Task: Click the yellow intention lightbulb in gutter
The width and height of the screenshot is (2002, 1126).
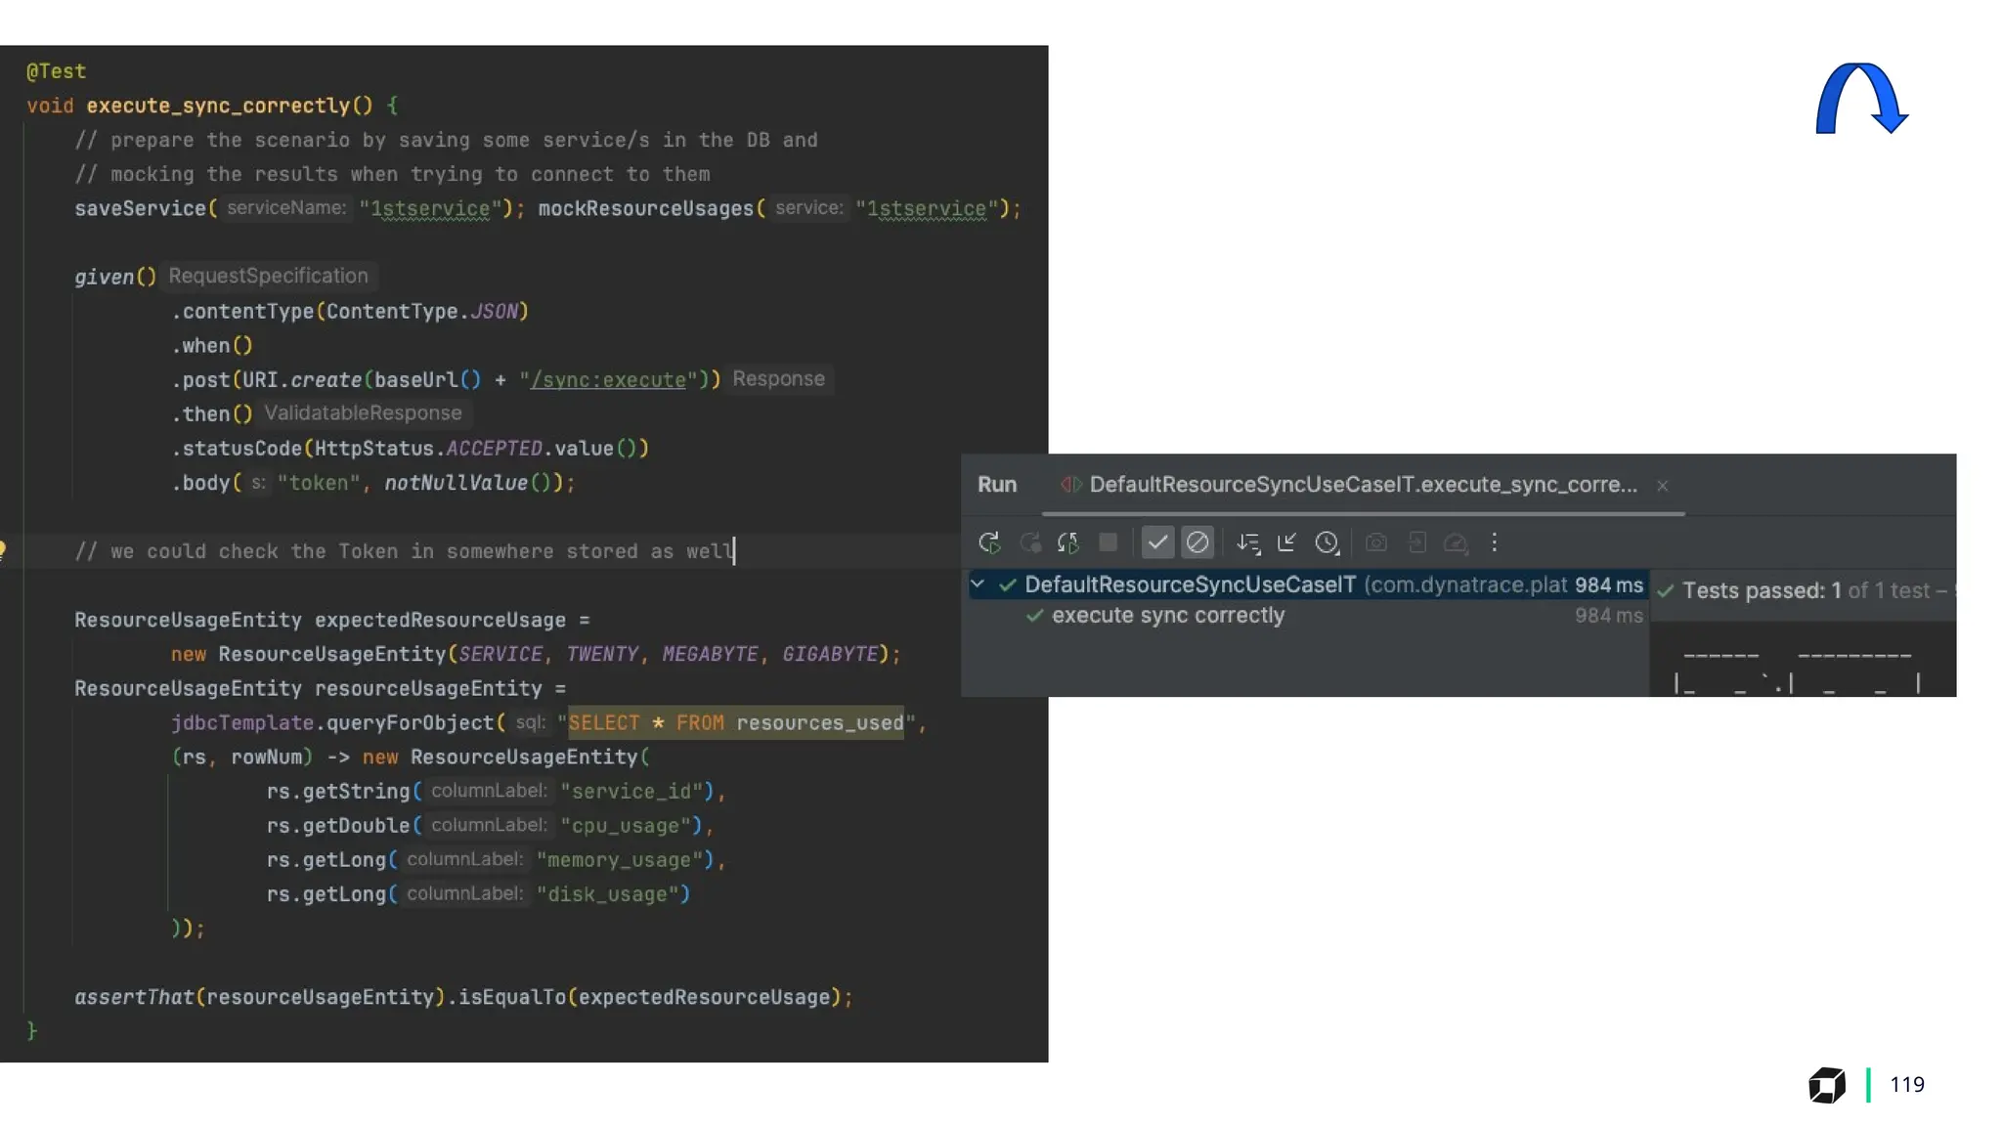Action: coord(3,550)
